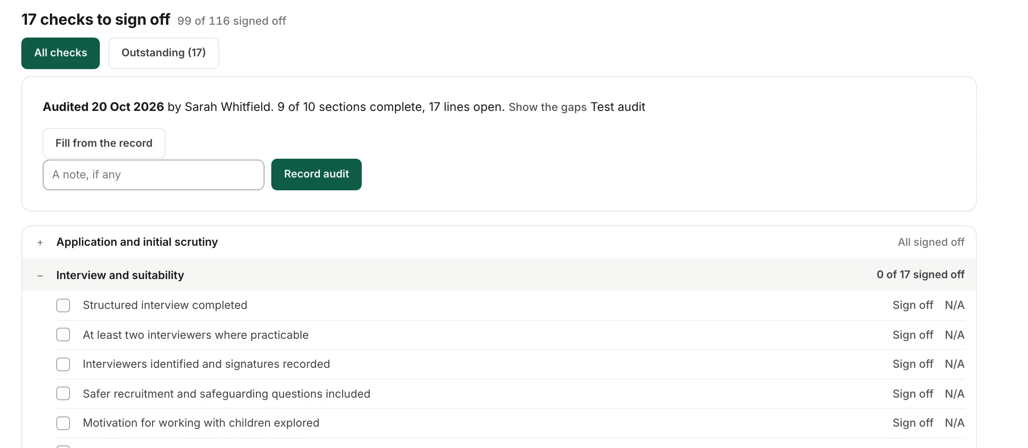Image resolution: width=1028 pixels, height=448 pixels.
Task: Click the 'All signed off' status text
Action: click(x=931, y=242)
